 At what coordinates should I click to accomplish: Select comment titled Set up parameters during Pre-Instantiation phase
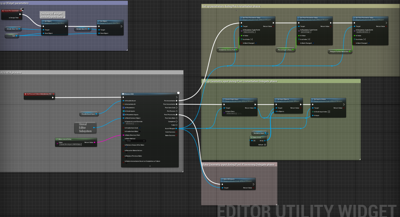point(231,6)
